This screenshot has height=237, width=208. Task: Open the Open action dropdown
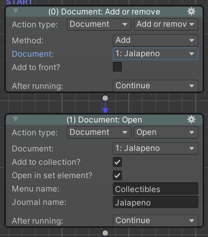click(166, 132)
